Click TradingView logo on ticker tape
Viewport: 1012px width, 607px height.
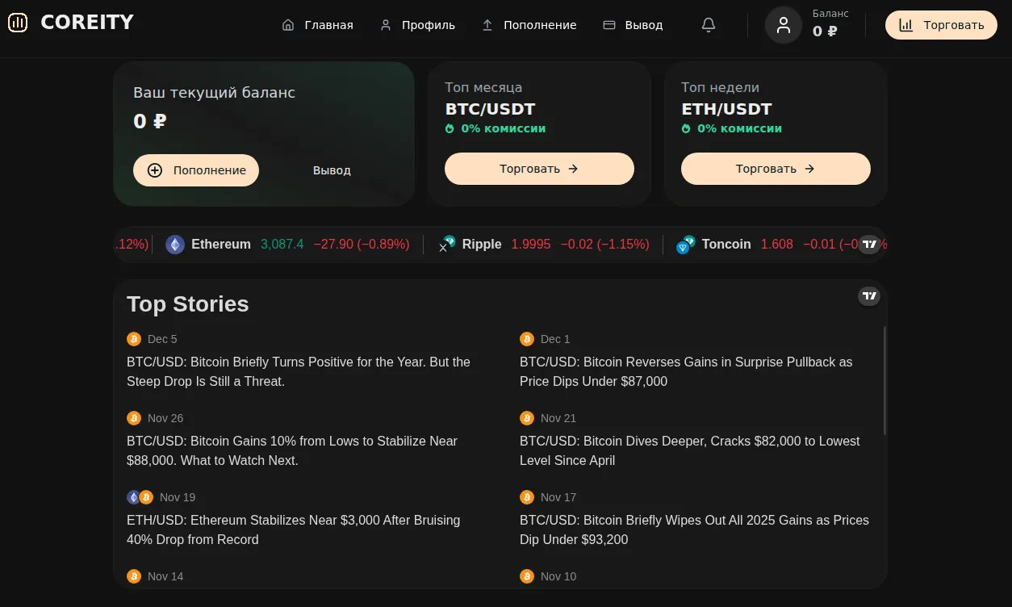pyautogui.click(x=869, y=244)
